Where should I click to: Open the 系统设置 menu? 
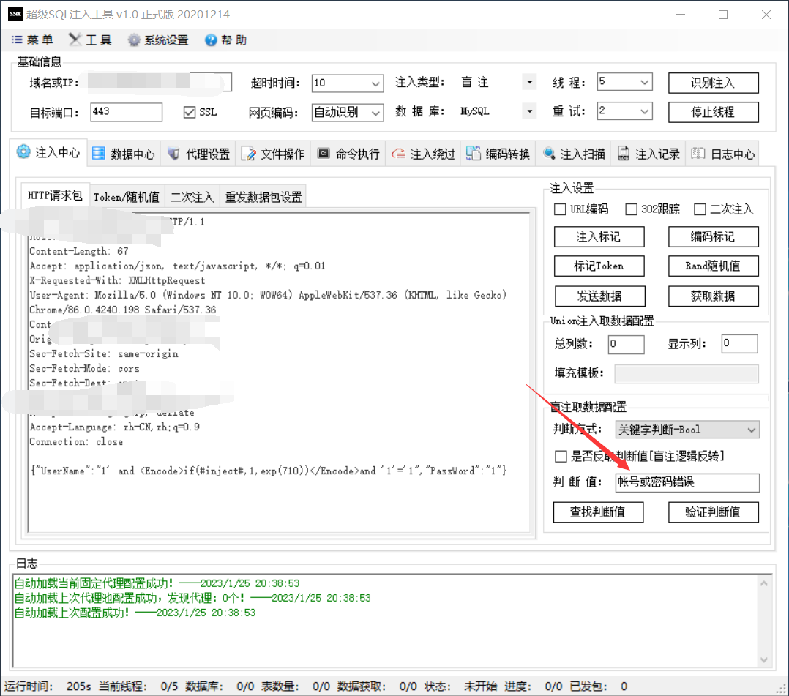(158, 40)
